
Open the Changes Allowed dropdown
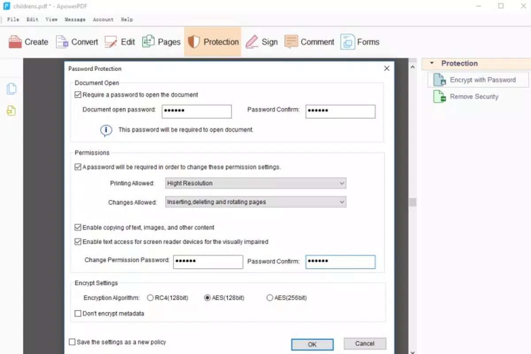256,202
